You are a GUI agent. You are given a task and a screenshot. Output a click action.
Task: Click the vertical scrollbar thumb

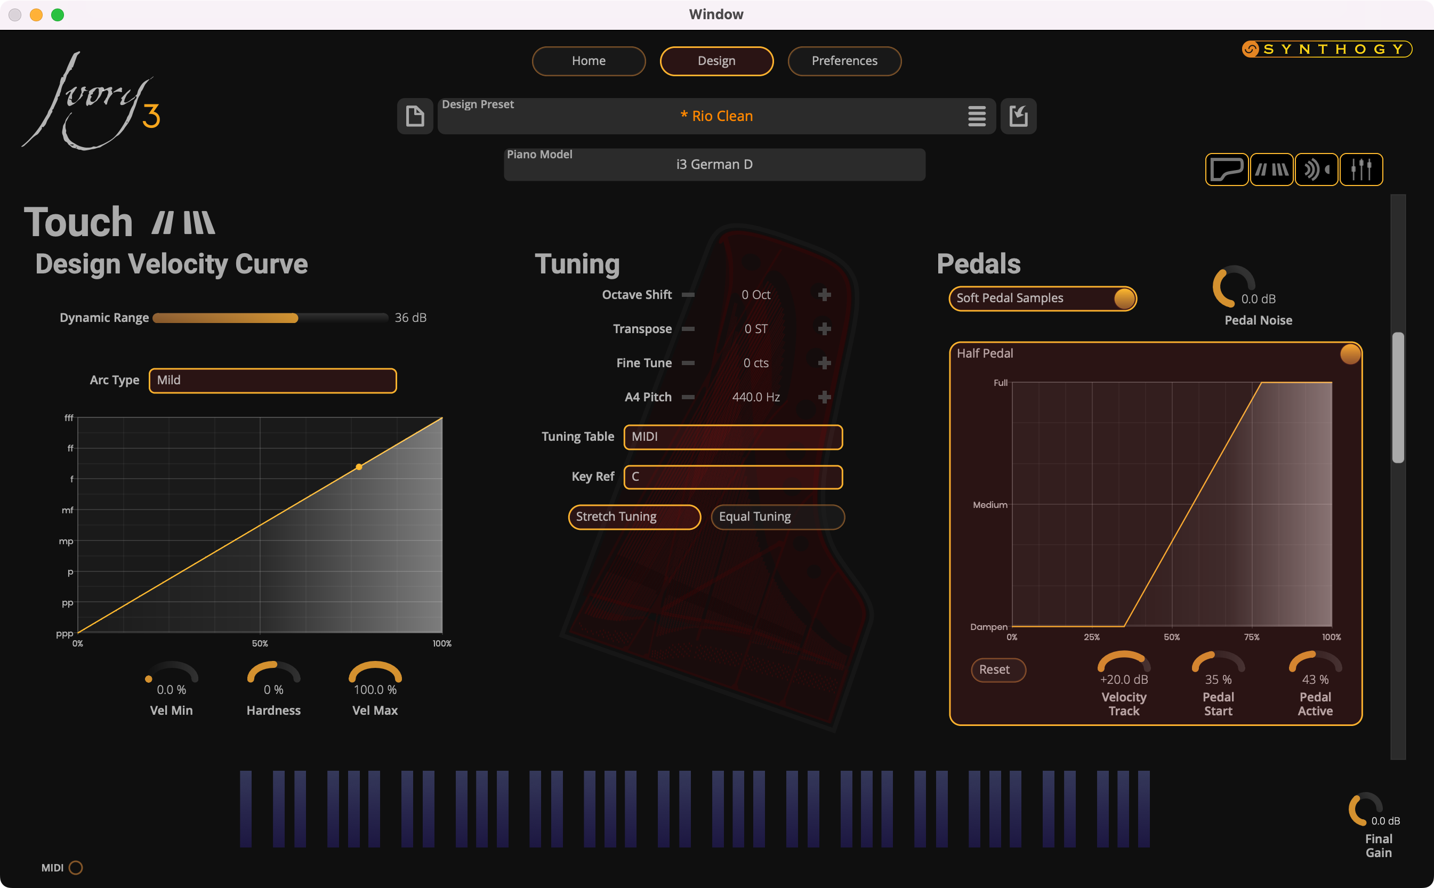pyautogui.click(x=1398, y=398)
